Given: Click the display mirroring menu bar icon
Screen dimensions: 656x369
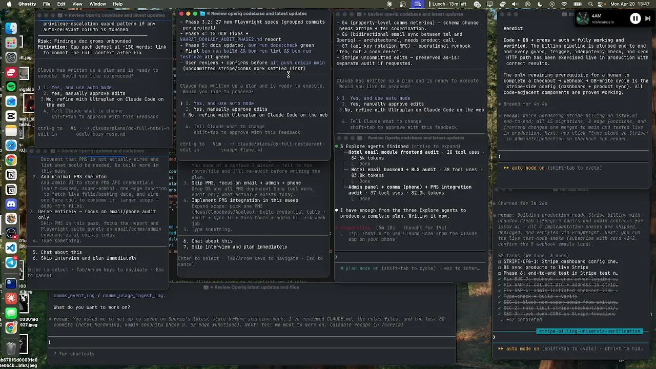Looking at the screenshot, I should [489, 4].
